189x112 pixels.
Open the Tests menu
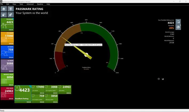point(21,4)
